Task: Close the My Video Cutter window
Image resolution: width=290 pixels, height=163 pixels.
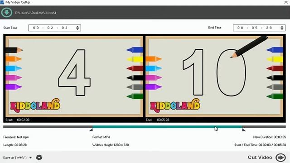Action: (286, 2)
